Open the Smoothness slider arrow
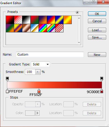109x127 pixels. pyautogui.click(x=38, y=72)
